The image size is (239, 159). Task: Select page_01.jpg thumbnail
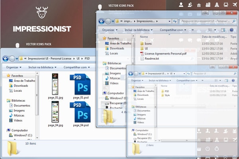[x=55, y=86]
